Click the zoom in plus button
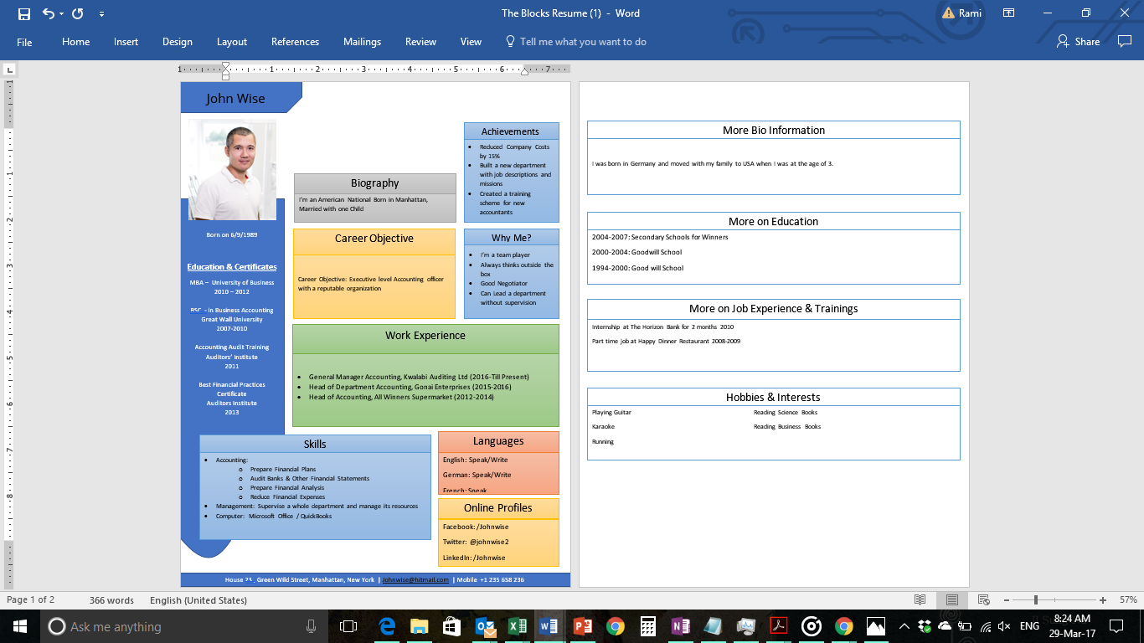Viewport: 1144px width, 643px height. [x=1103, y=600]
